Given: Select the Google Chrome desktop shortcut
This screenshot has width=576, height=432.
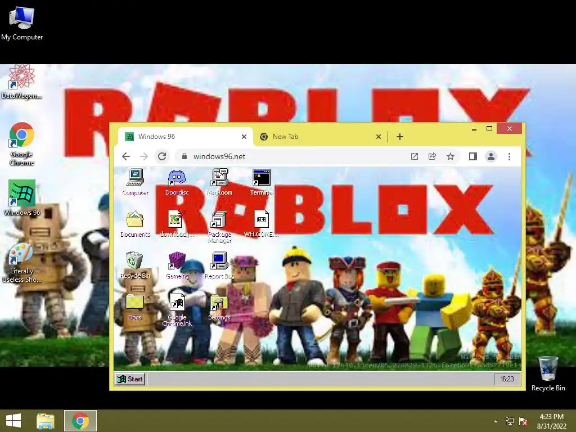Looking at the screenshot, I should tap(22, 144).
